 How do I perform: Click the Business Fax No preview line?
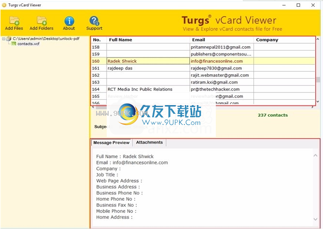point(116,205)
